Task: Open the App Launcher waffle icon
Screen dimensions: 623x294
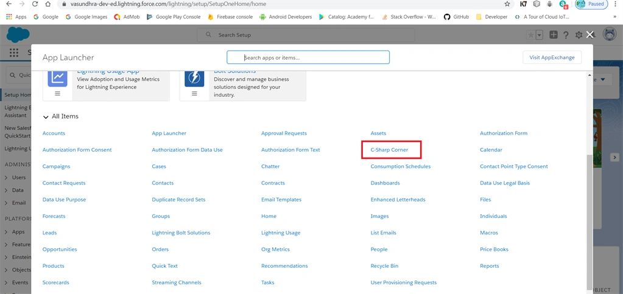Action: (14, 52)
